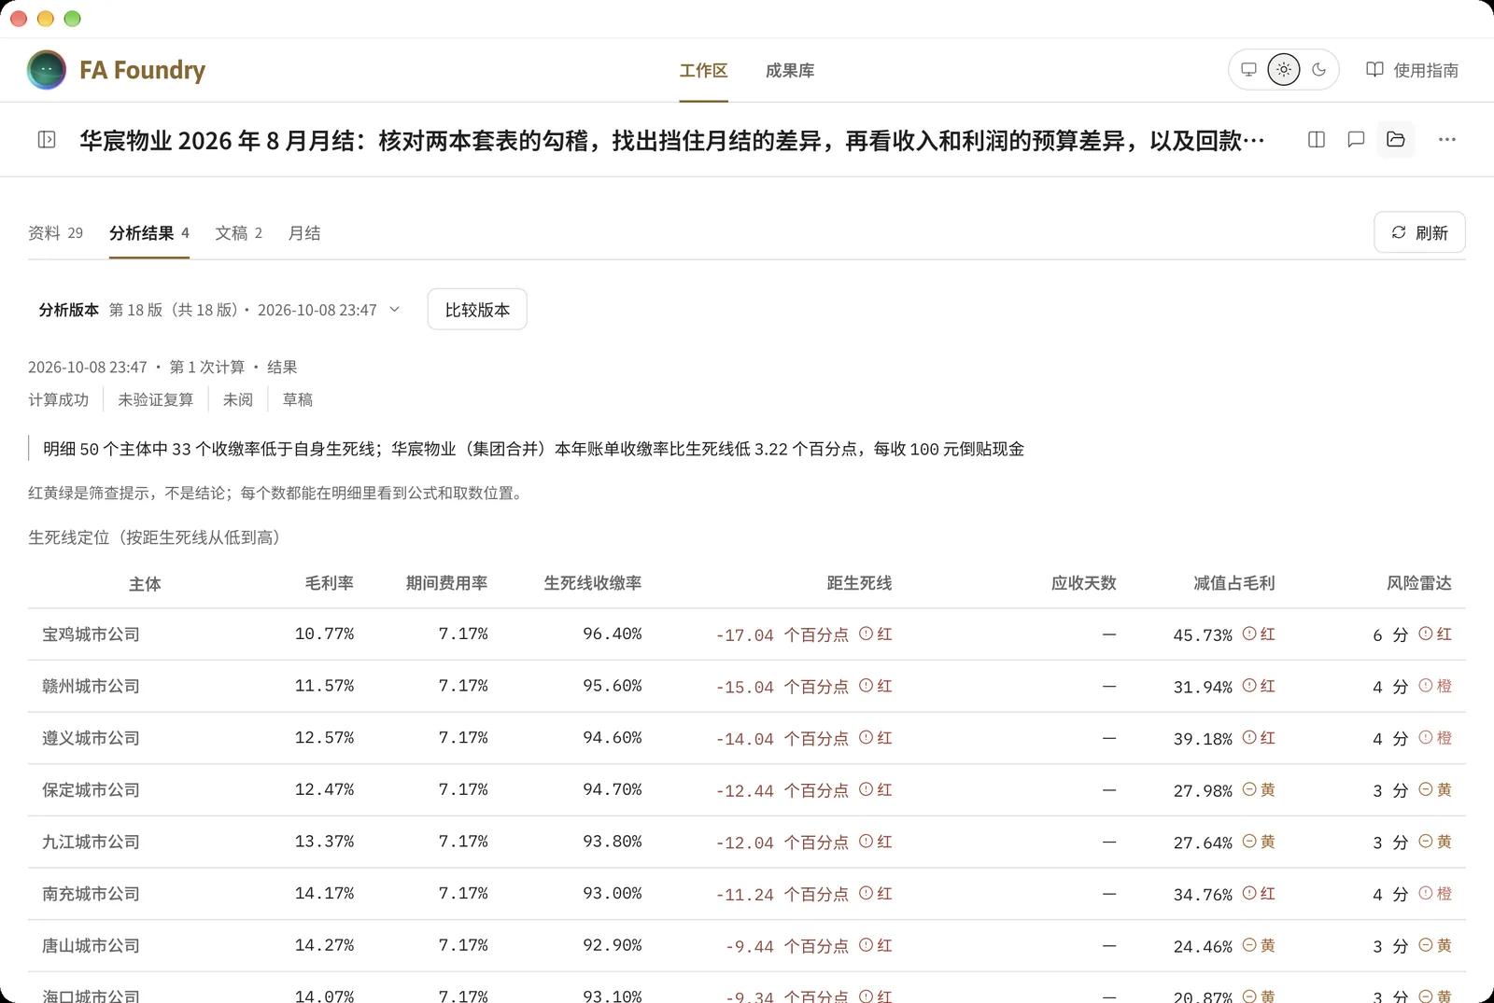
Task: Switch to system display theme
Action: point(1248,70)
